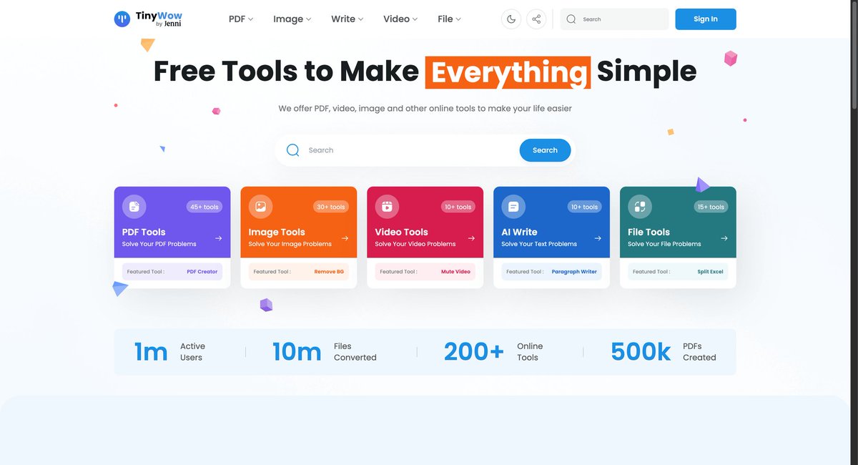This screenshot has width=858, height=465.
Task: Click the arrow on File Tools card
Action: tap(724, 238)
